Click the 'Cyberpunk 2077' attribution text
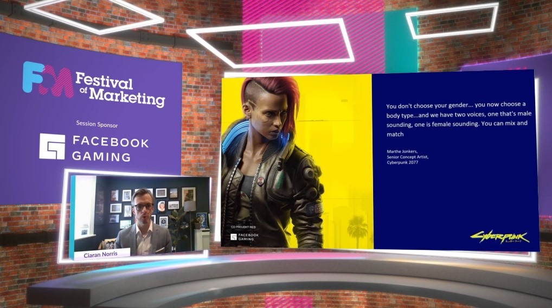The image size is (552, 308). tap(402, 162)
